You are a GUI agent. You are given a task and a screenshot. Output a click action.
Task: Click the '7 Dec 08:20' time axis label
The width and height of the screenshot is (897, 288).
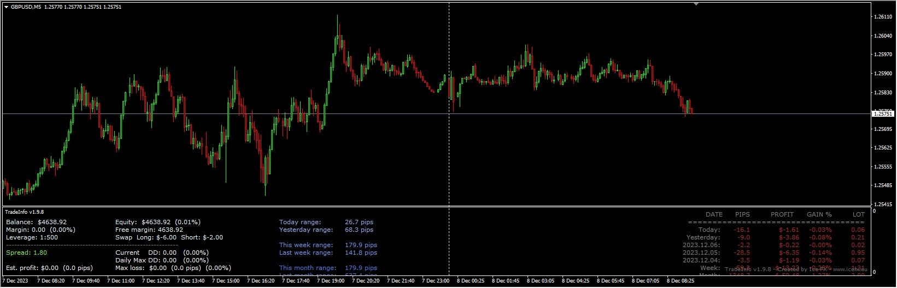click(x=51, y=281)
